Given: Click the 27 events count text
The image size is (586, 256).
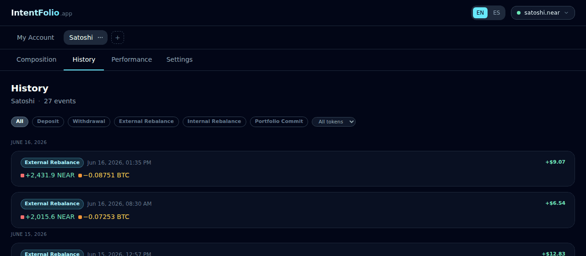Looking at the screenshot, I should coord(60,101).
